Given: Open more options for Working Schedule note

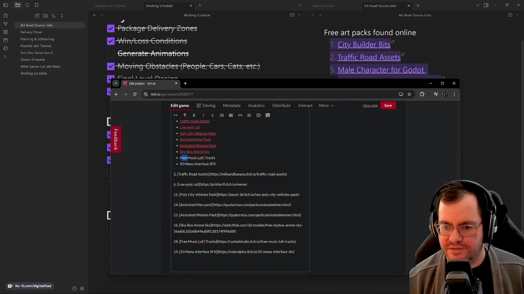Looking at the screenshot, I should click(x=299, y=15).
